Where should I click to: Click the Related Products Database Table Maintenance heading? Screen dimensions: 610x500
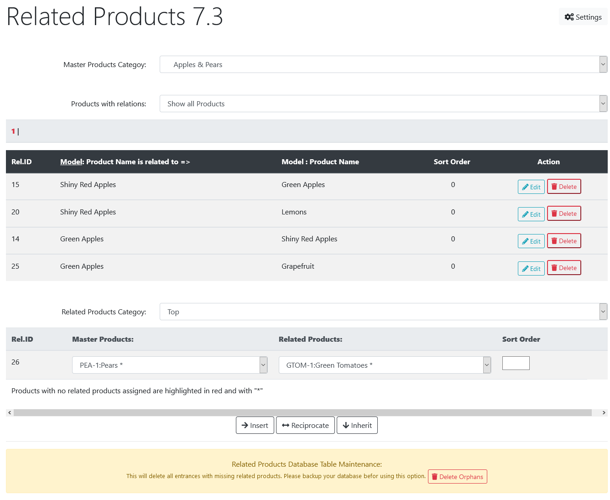click(307, 464)
